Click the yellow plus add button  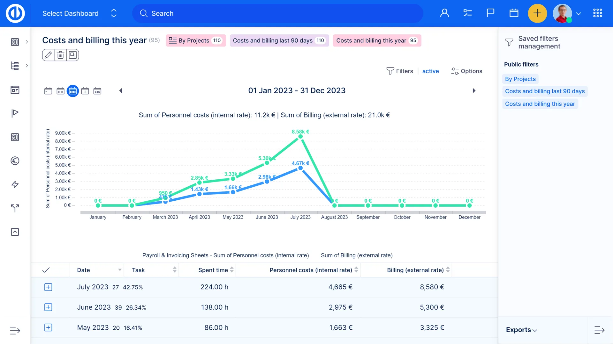[537, 13]
